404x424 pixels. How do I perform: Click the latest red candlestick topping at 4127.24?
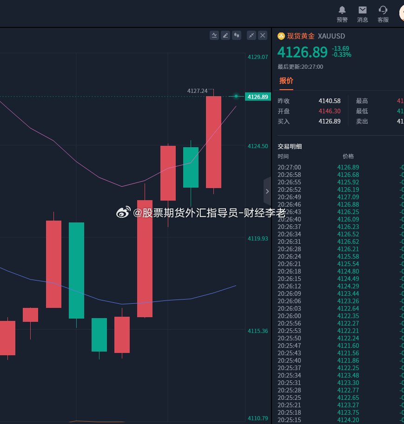point(214,142)
